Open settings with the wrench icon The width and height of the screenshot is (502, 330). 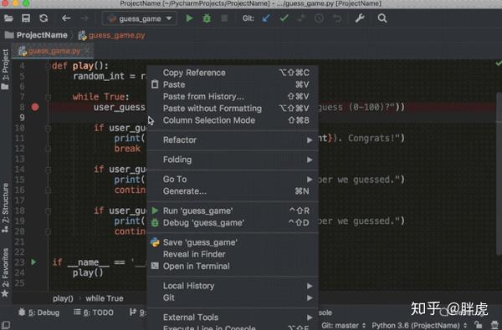click(x=360, y=18)
